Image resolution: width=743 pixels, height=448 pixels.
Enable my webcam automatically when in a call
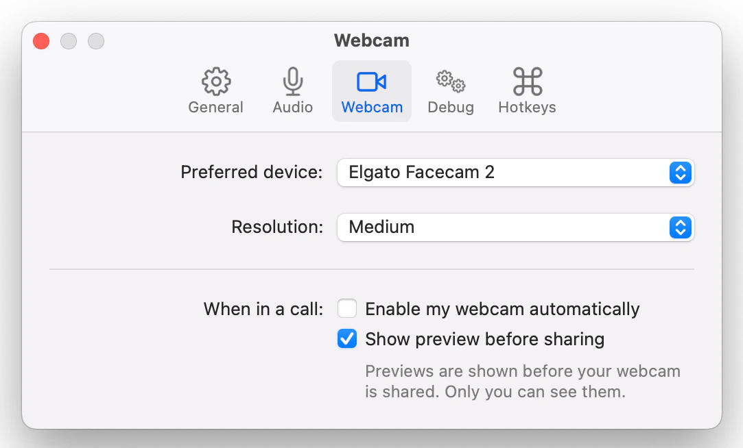(x=347, y=308)
